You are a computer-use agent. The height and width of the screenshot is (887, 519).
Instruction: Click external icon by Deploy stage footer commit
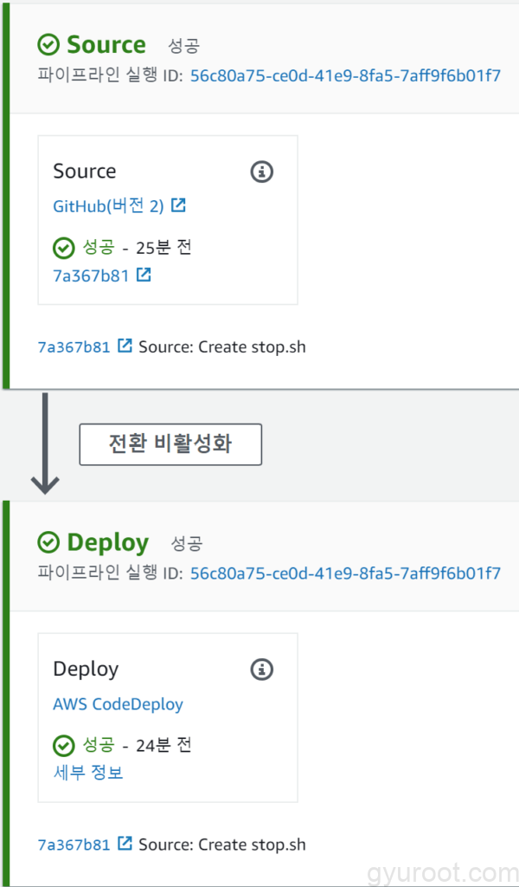point(125,844)
